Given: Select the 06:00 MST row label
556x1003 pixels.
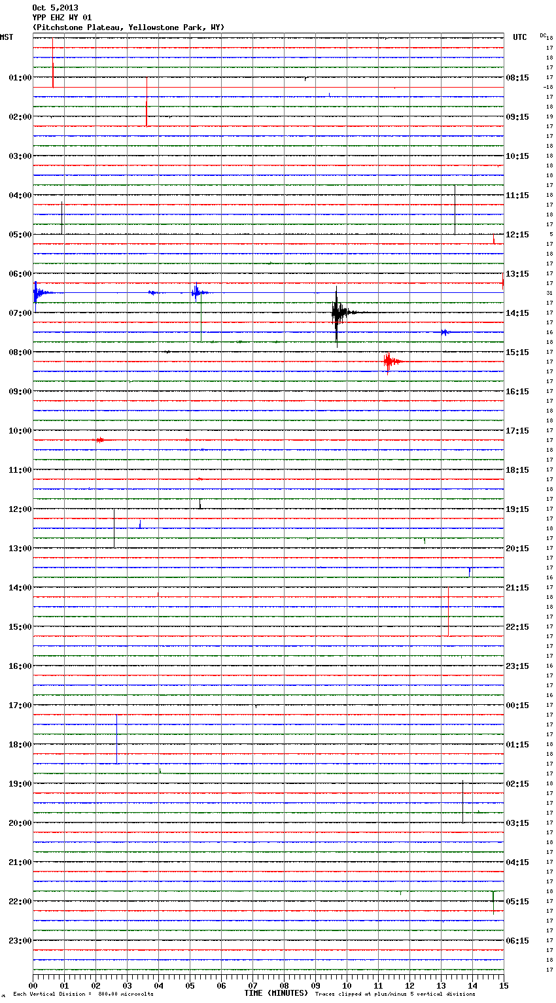Looking at the screenshot, I should pos(20,274).
